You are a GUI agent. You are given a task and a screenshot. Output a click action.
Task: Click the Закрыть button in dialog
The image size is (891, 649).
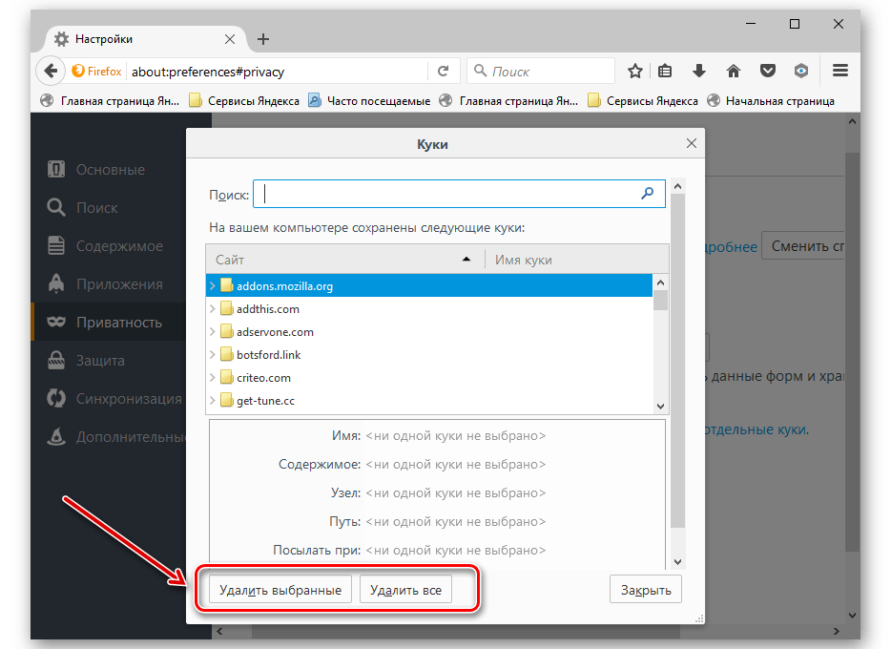tap(645, 590)
